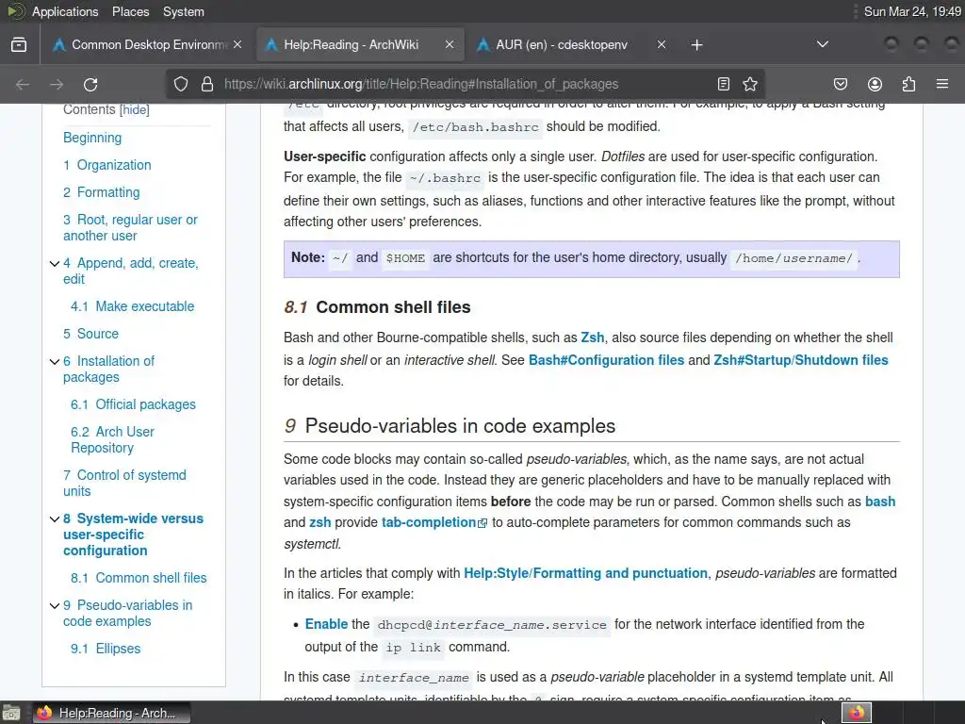965x724 pixels.
Task: Jump to Beginning in contents
Action: (x=92, y=138)
